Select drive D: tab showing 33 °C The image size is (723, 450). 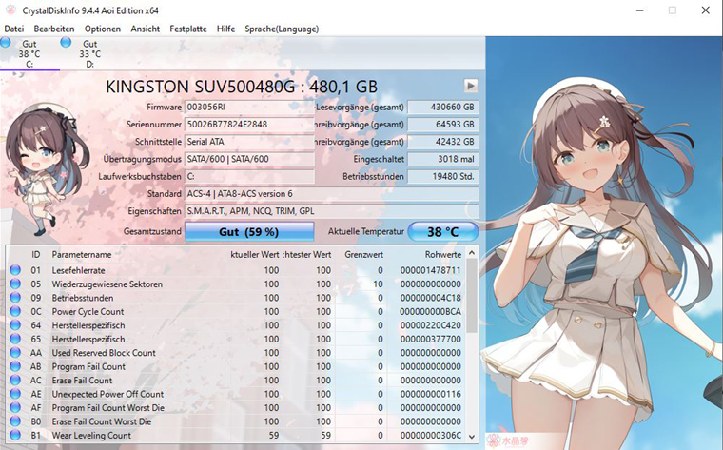(90, 53)
